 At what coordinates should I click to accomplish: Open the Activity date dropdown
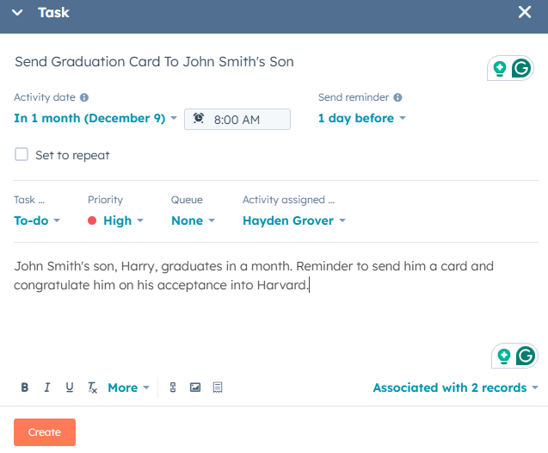[95, 119]
